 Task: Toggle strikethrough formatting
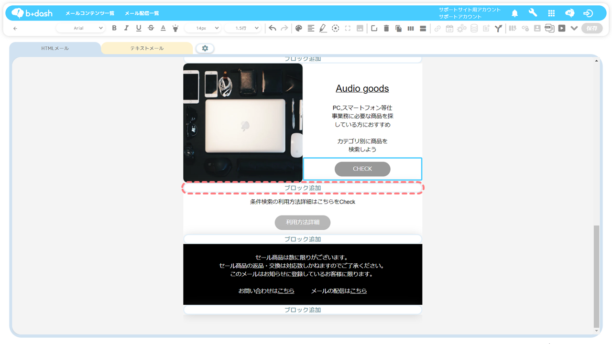point(151,28)
